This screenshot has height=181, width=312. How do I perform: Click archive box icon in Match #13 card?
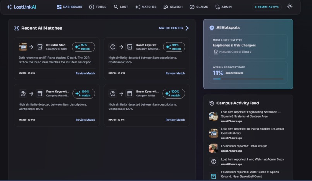point(130,47)
